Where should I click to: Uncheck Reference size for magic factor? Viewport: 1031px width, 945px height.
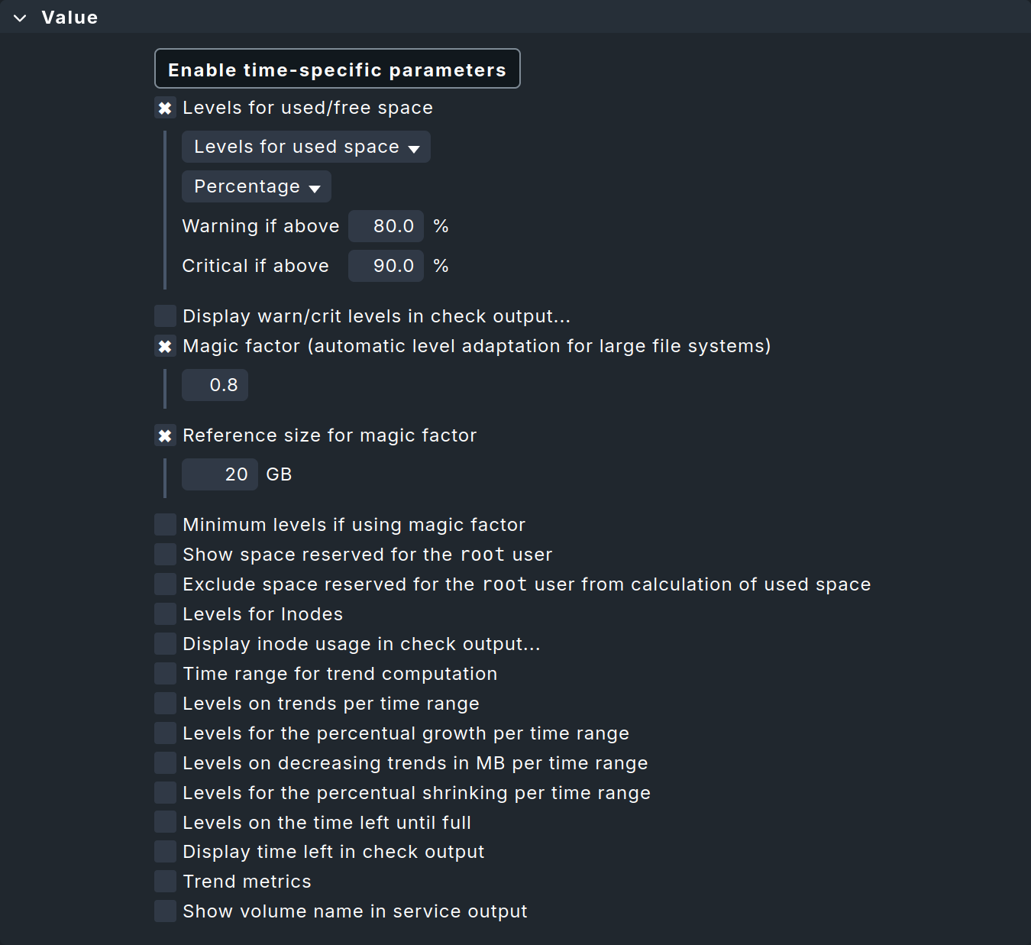(165, 435)
